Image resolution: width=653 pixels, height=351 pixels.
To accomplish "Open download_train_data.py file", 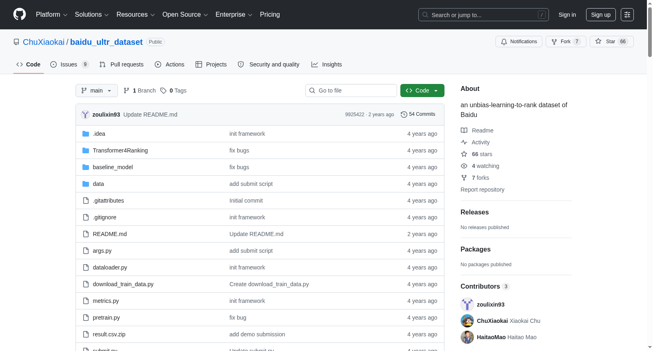I will 123,284.
